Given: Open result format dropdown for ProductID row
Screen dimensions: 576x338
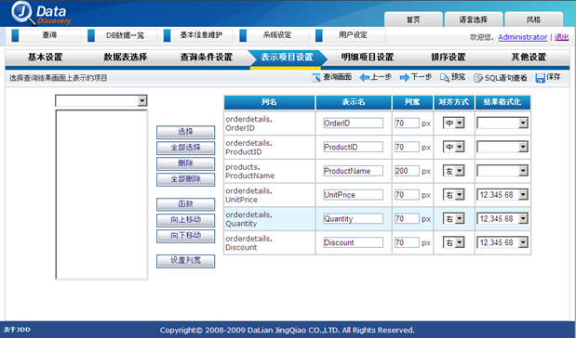Looking at the screenshot, I should click(502, 147).
